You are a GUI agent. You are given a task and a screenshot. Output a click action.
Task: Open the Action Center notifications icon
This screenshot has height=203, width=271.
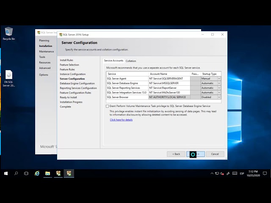tap(265, 173)
